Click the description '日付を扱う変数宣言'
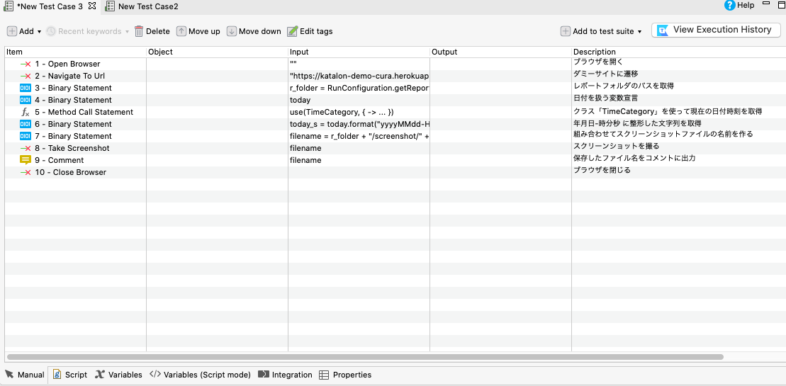 pos(605,98)
